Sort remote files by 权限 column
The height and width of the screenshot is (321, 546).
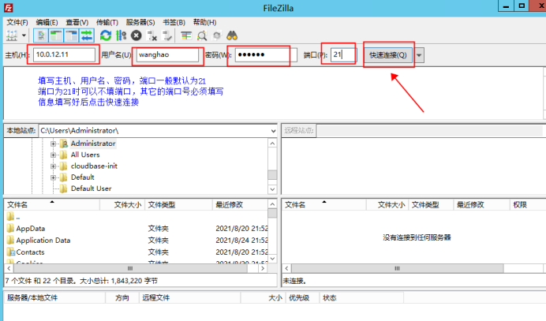[527, 205]
